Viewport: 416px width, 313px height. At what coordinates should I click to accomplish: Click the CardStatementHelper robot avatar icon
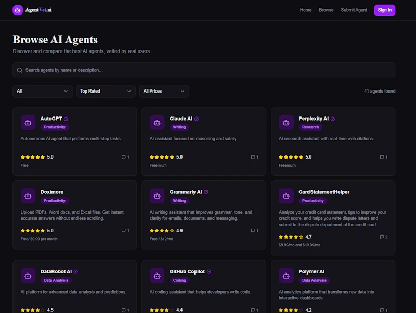pyautogui.click(x=286, y=196)
